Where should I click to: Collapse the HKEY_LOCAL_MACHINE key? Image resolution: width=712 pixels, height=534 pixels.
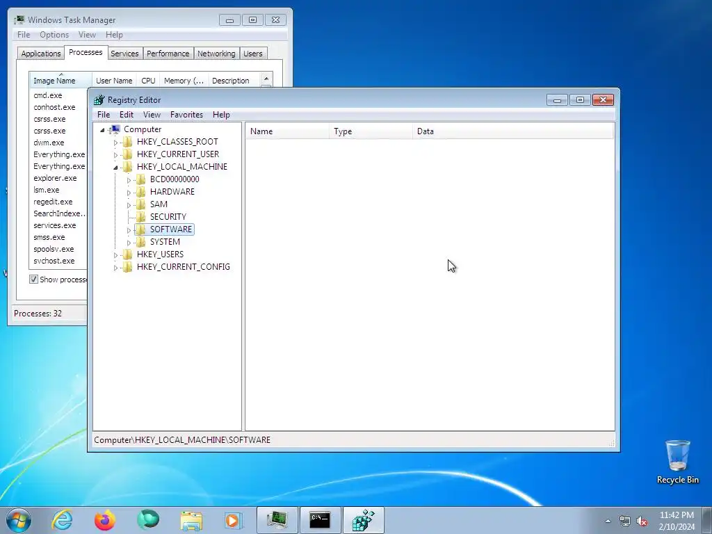tap(115, 168)
